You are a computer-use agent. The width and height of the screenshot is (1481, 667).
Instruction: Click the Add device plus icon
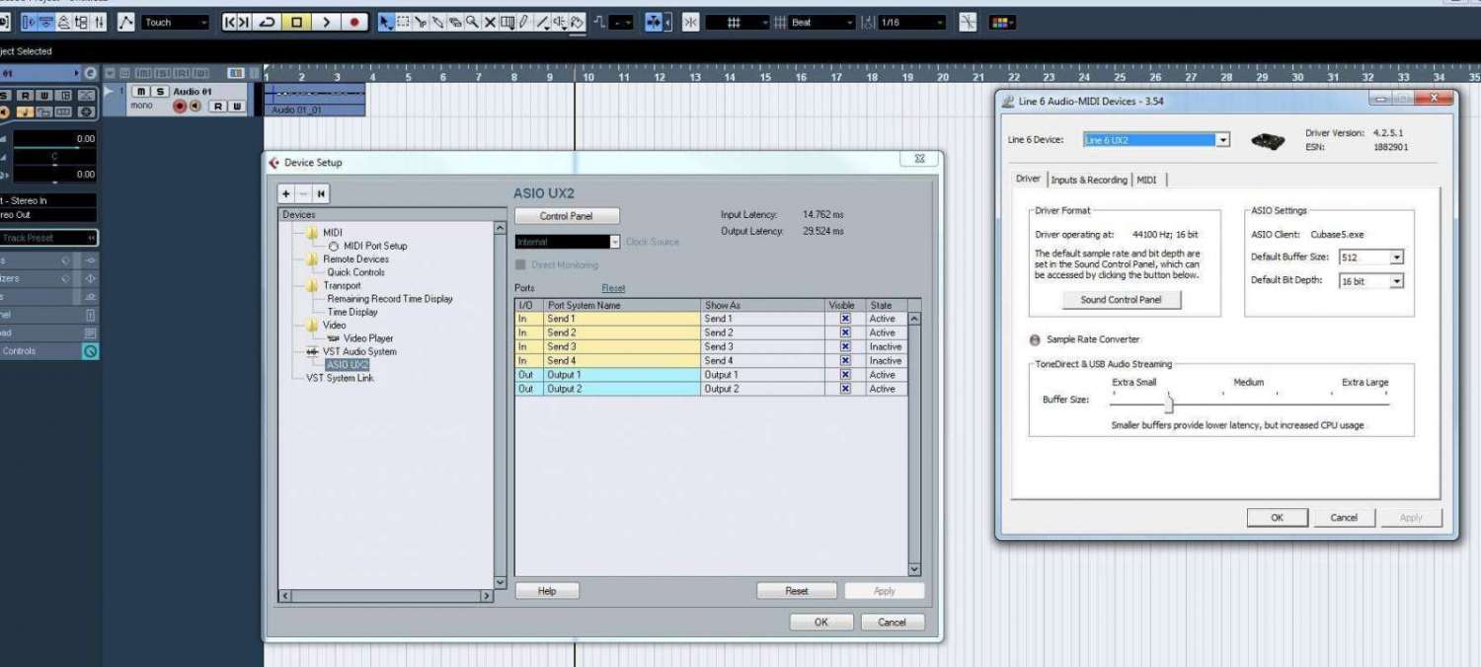[286, 194]
